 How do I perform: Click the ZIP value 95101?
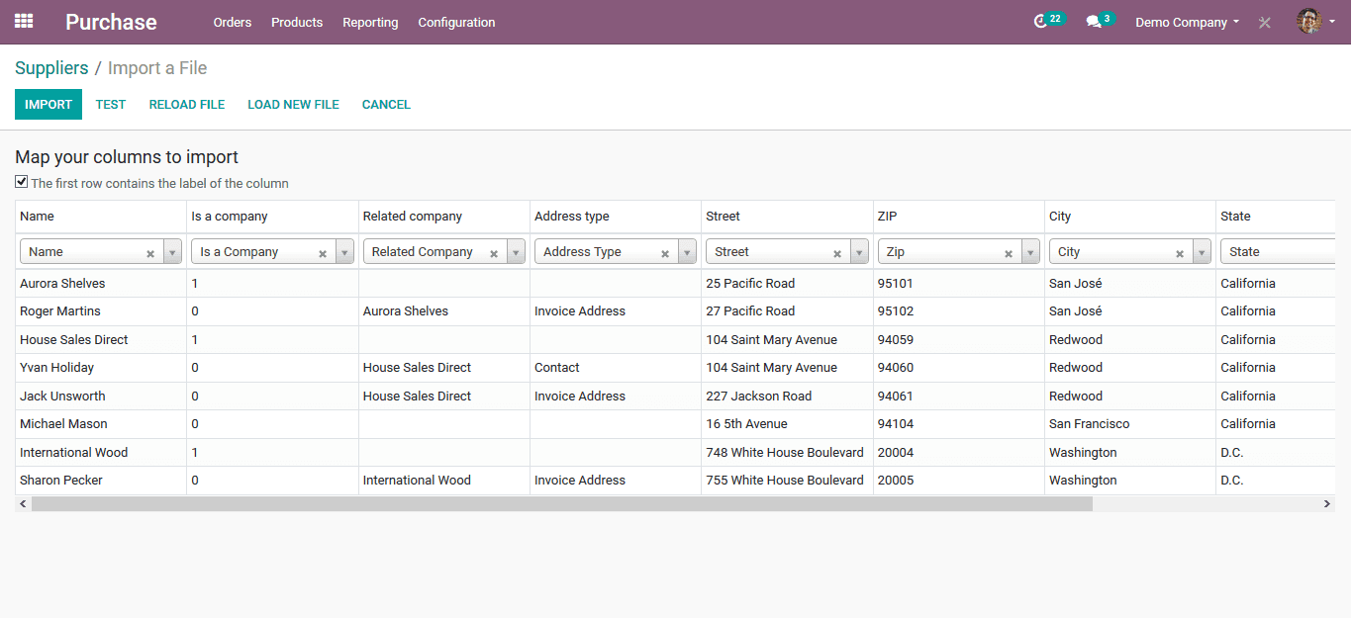[x=895, y=283]
